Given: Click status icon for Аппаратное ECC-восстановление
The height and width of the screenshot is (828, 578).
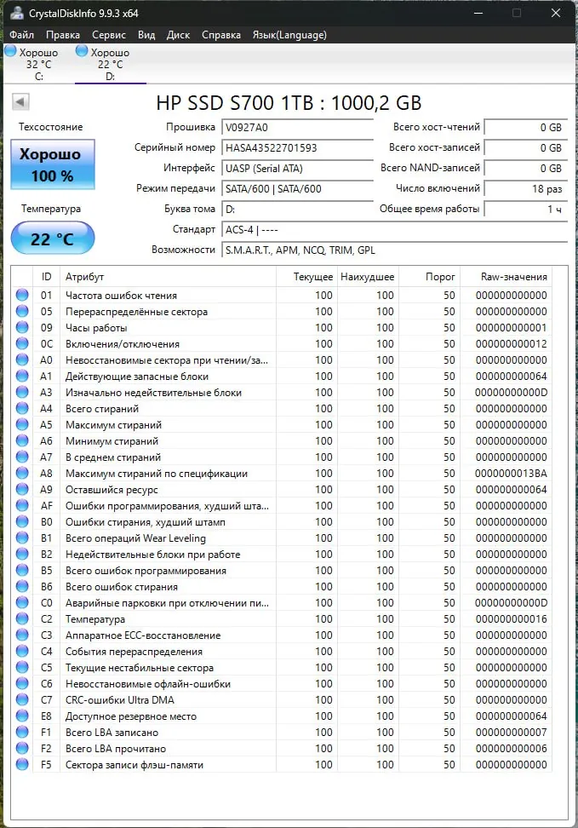Looking at the screenshot, I should [x=22, y=635].
